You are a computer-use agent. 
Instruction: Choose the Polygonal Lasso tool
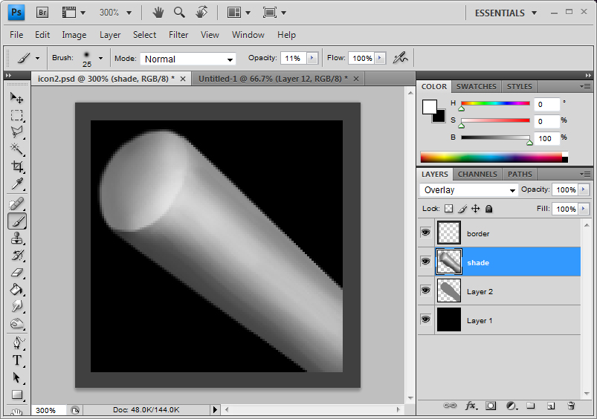click(17, 131)
